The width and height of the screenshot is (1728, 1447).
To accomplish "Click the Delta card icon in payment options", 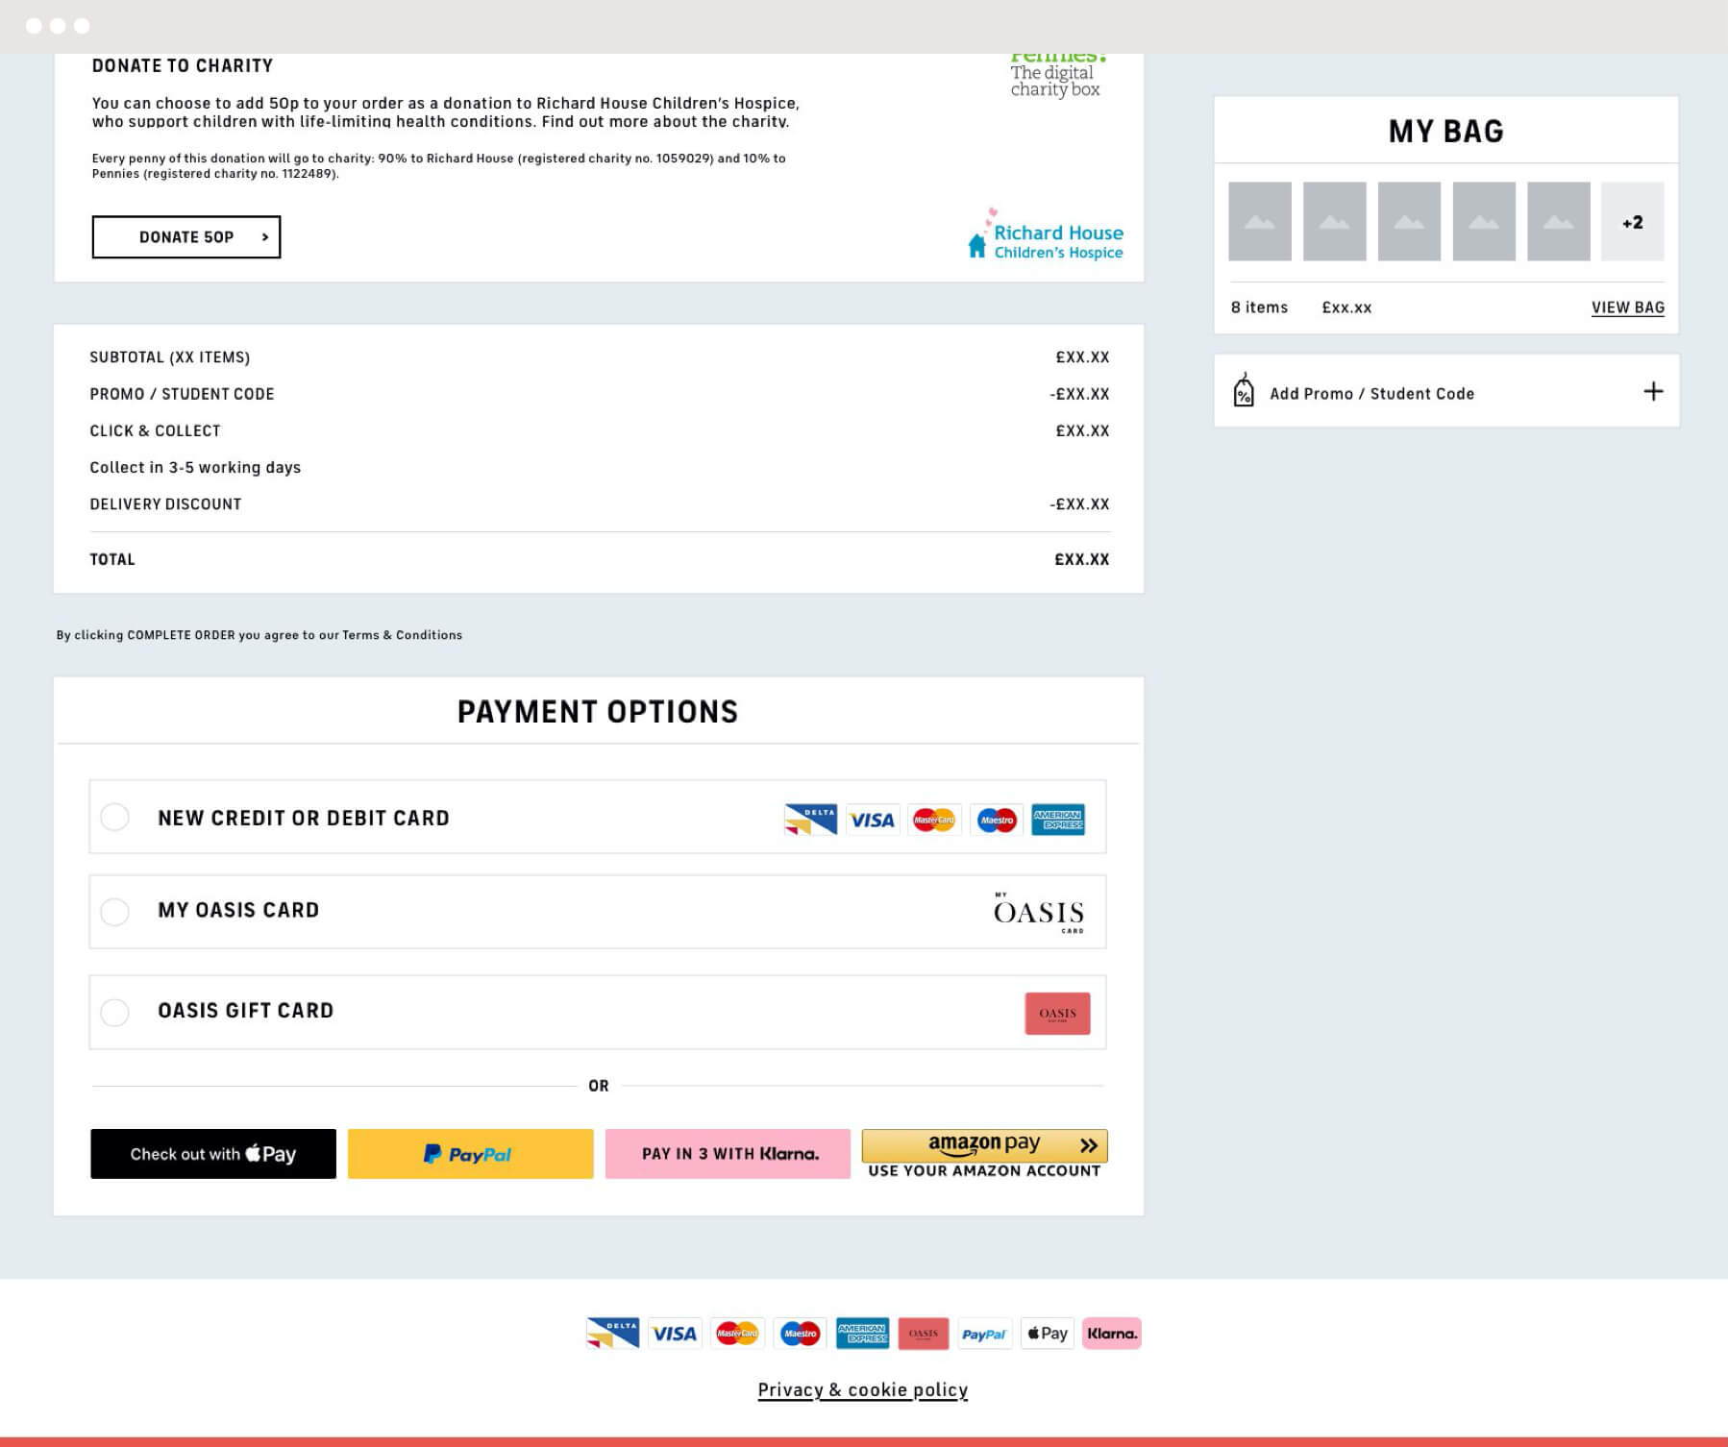I will pyautogui.click(x=810, y=820).
